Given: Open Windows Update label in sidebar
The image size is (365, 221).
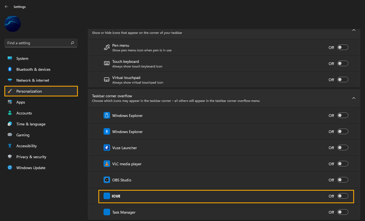Looking at the screenshot, I should 31,168.
